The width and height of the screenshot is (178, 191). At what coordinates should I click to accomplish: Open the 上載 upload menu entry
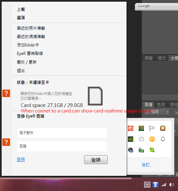tap(21, 9)
